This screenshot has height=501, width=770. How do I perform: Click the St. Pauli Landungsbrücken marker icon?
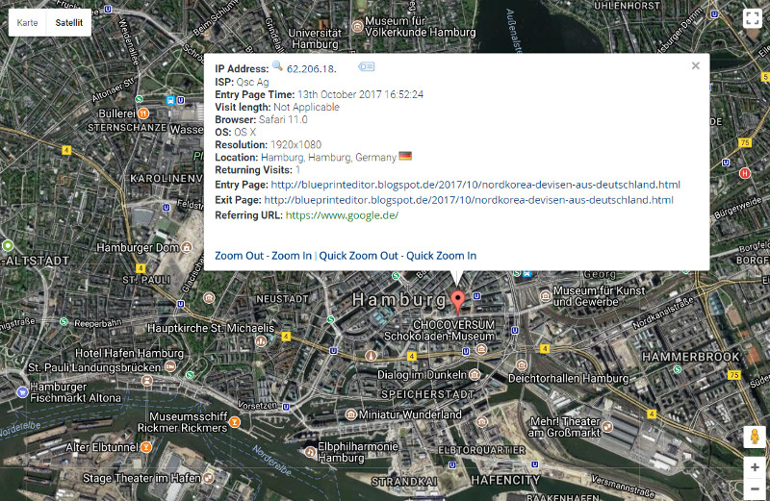147,380
